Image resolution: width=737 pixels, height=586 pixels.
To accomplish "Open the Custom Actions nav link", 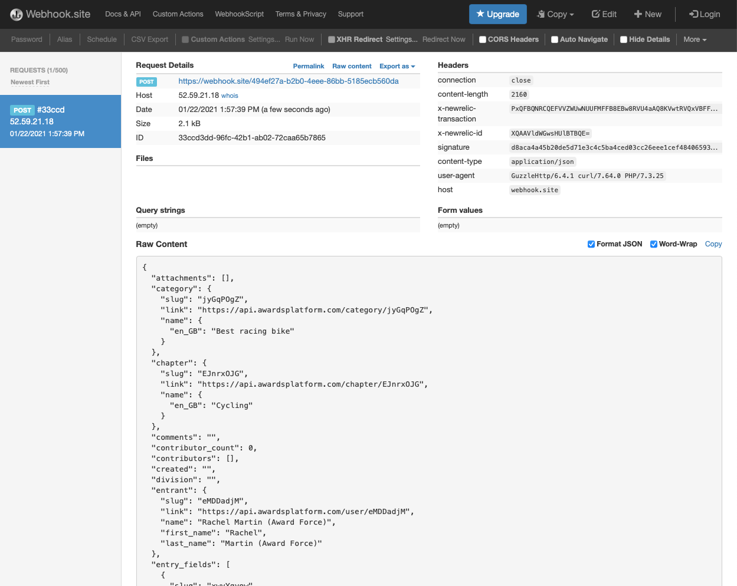I will tap(178, 14).
